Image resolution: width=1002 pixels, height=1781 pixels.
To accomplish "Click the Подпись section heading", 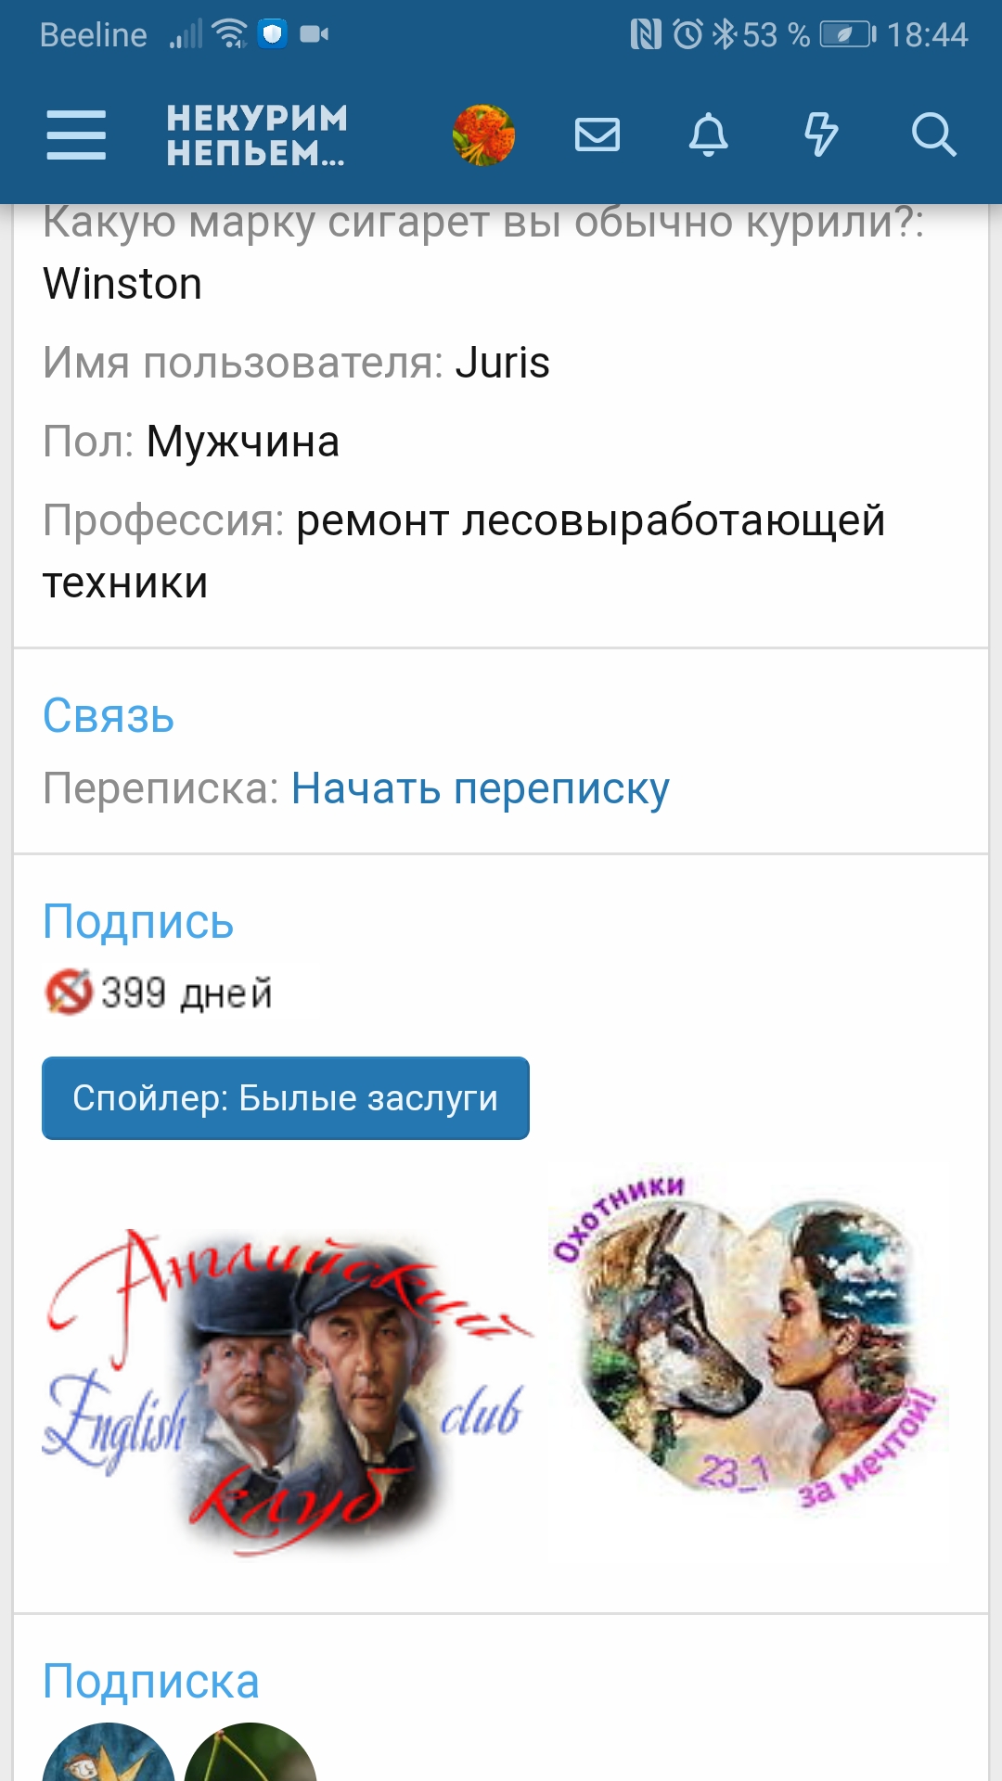I will [138, 922].
